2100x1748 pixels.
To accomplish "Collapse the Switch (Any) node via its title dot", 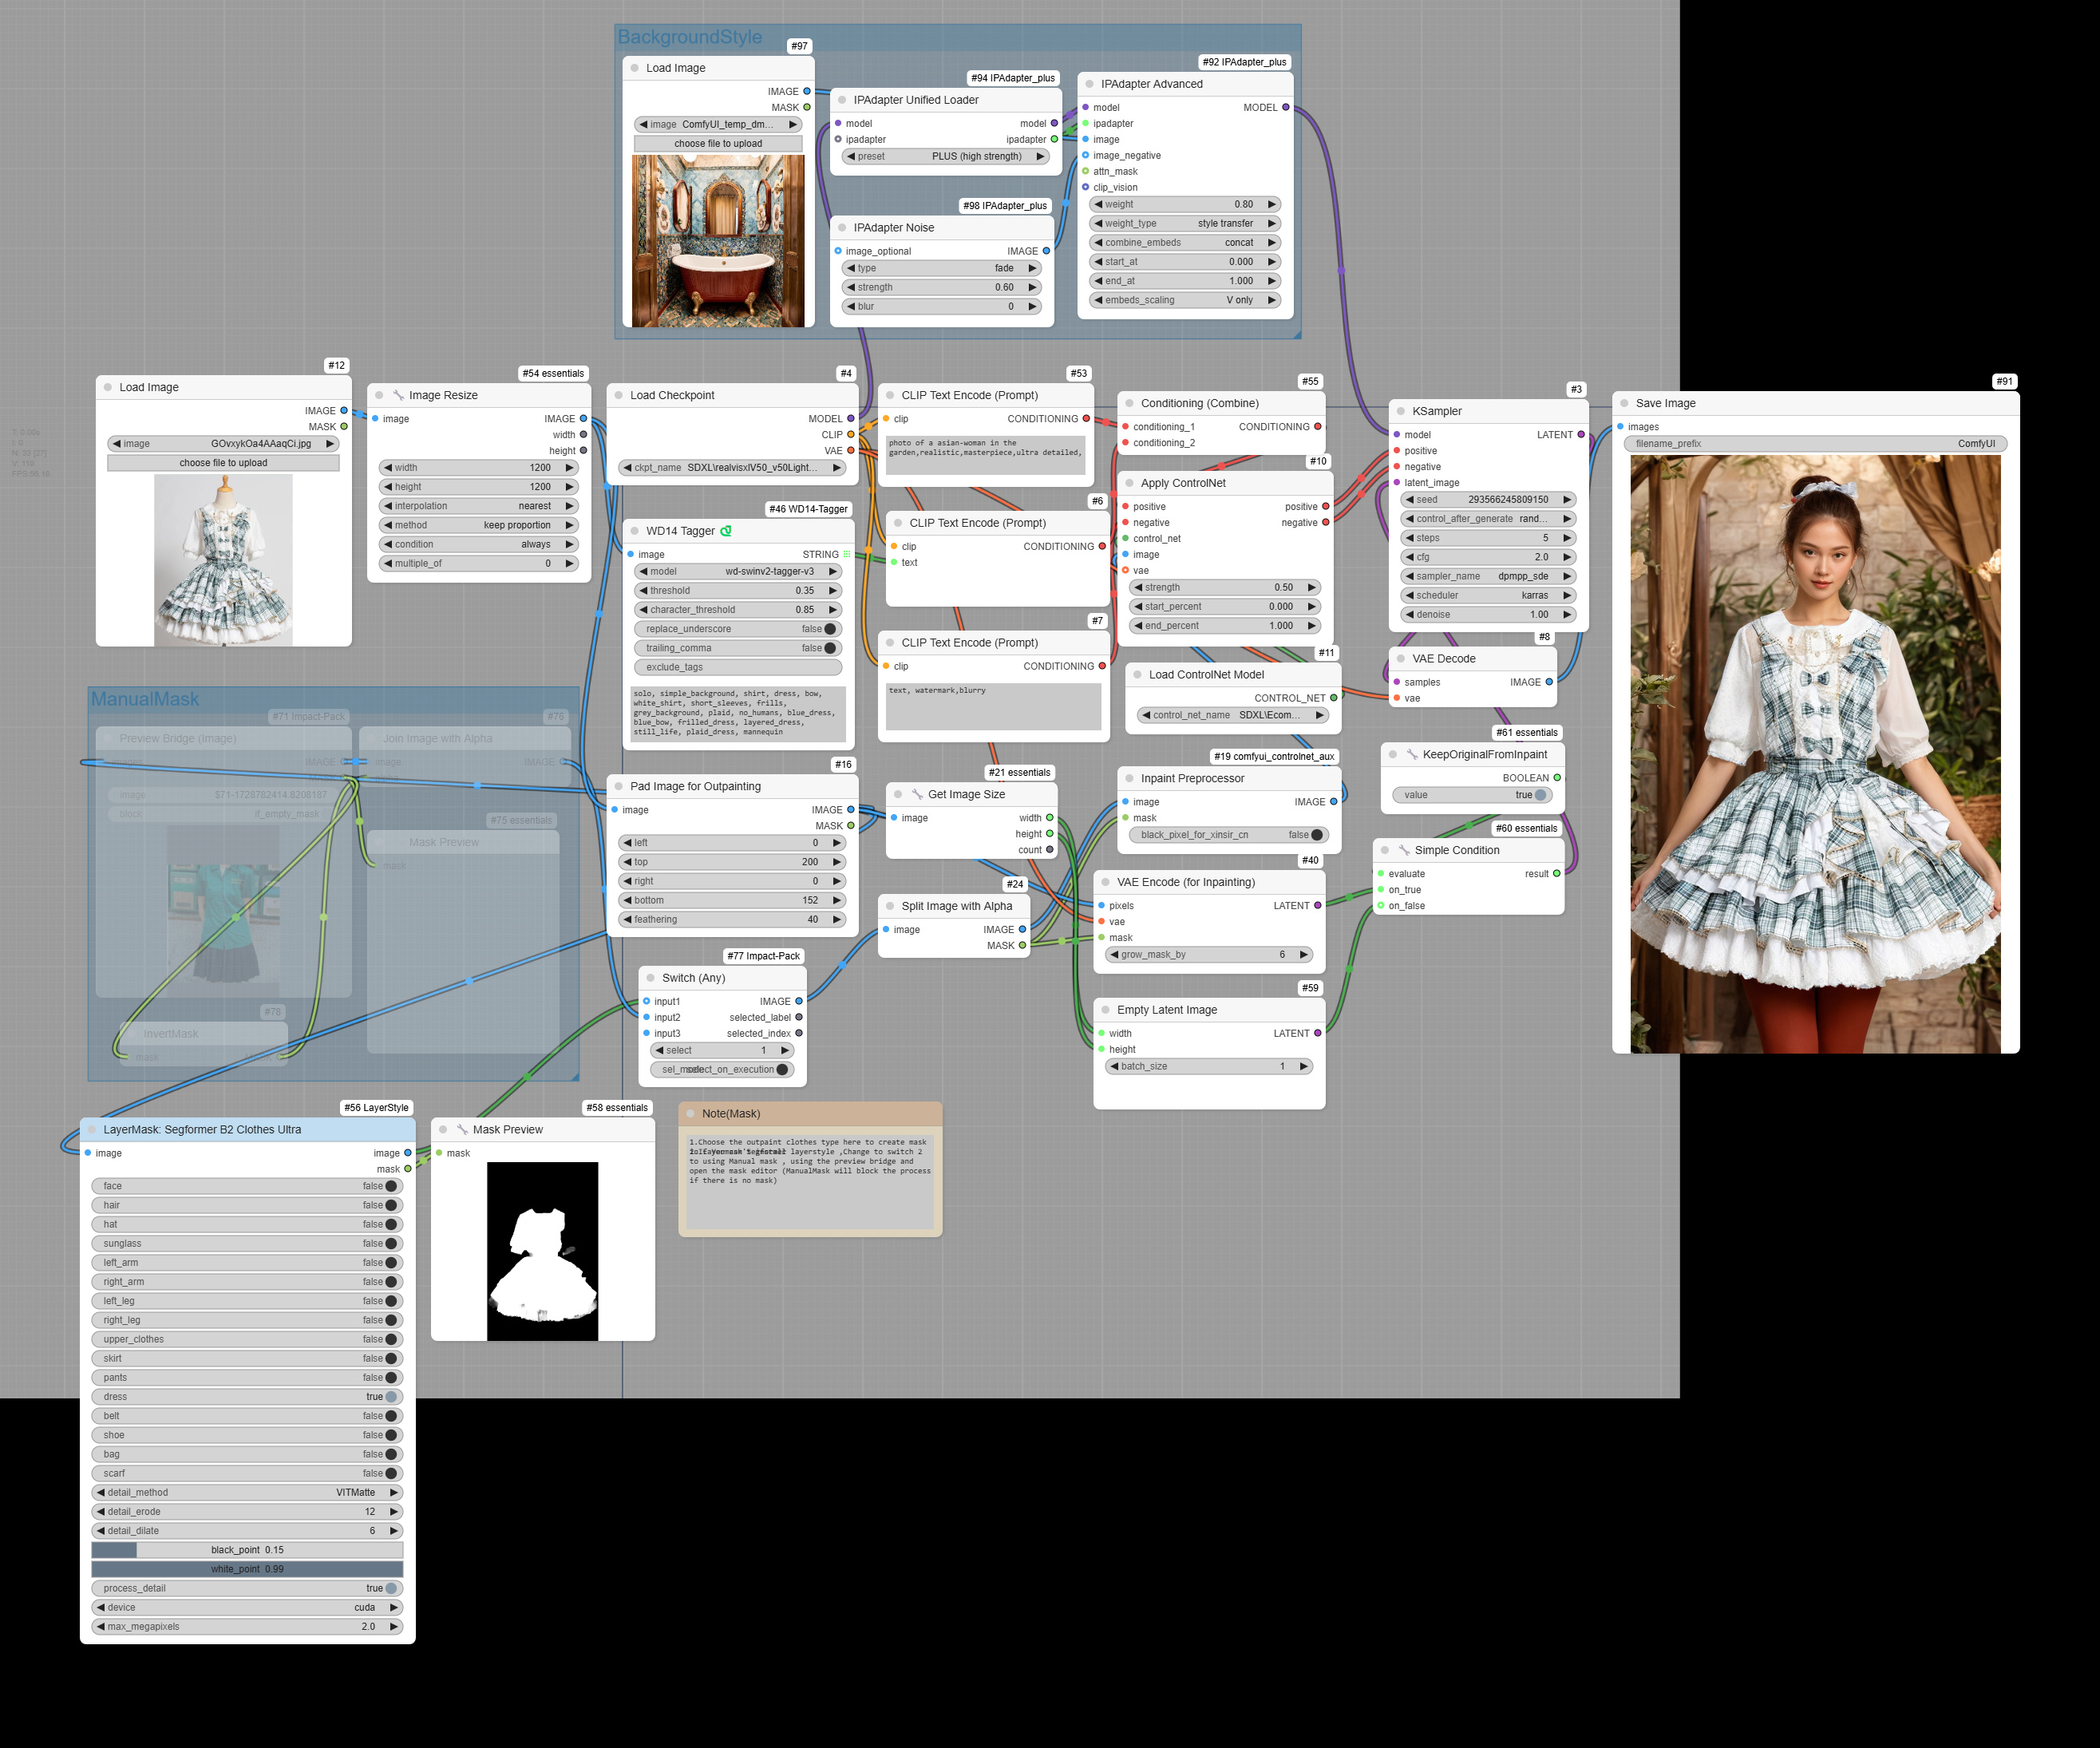I will pos(650,978).
